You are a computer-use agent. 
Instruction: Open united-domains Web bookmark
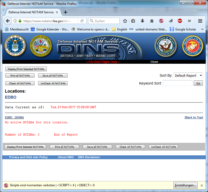[x=148, y=29]
